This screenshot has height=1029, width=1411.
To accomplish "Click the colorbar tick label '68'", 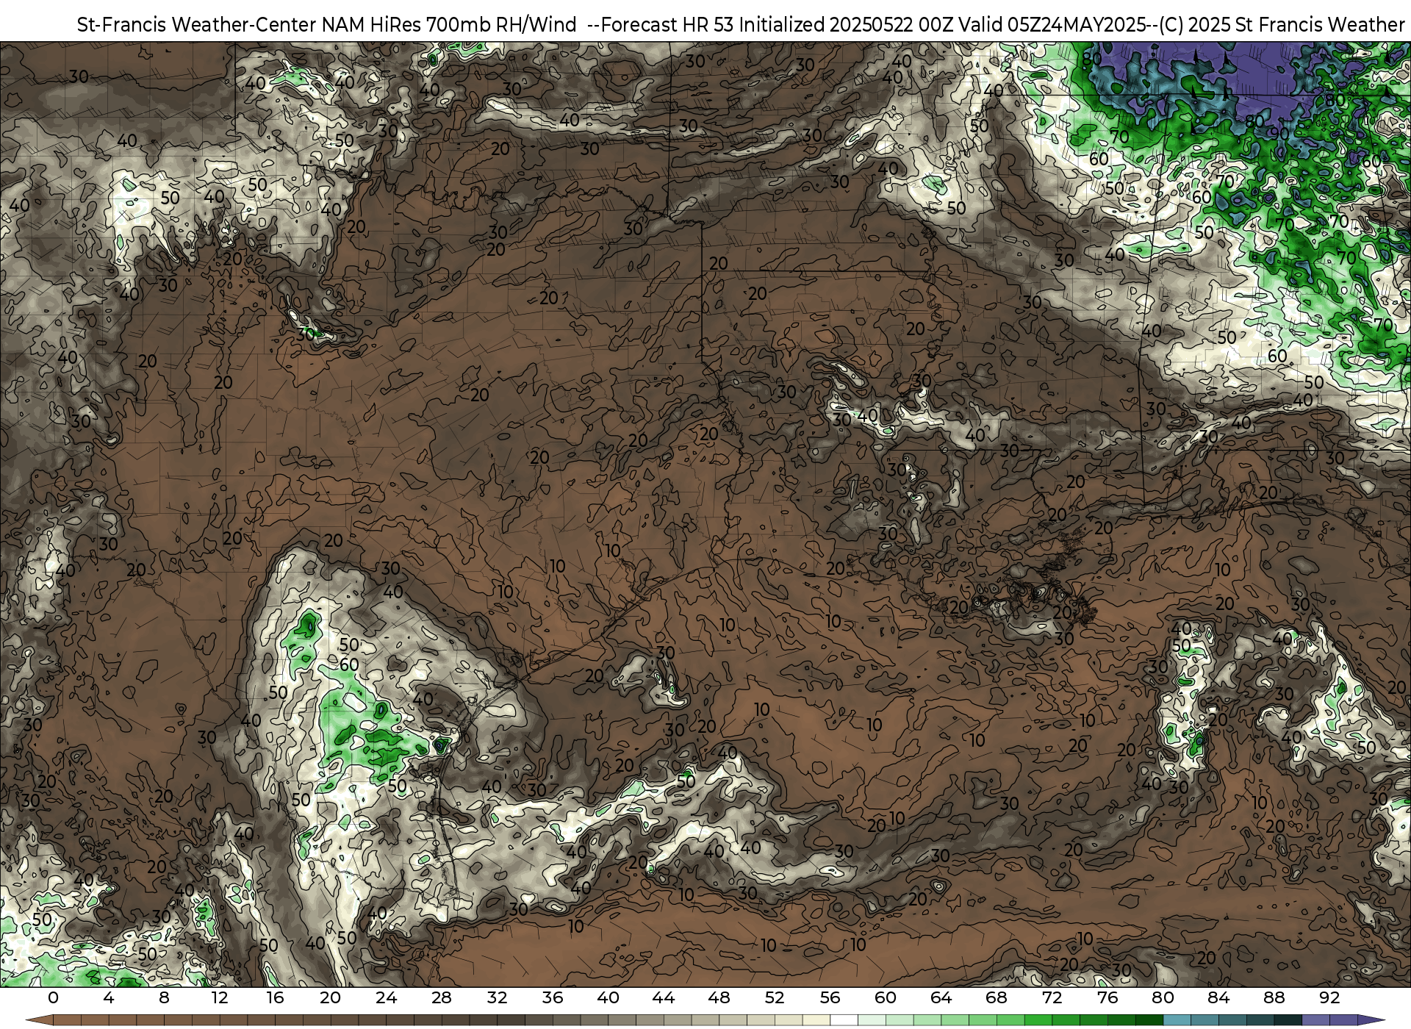I will click(x=997, y=997).
